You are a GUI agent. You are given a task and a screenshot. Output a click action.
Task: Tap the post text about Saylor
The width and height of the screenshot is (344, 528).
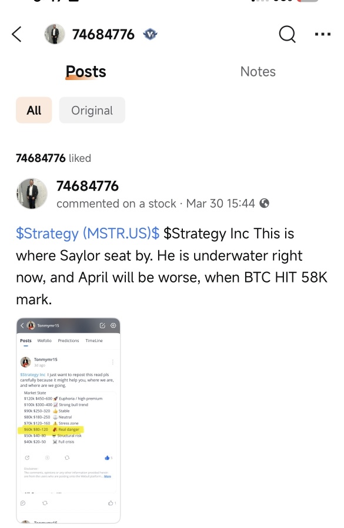pos(172,267)
